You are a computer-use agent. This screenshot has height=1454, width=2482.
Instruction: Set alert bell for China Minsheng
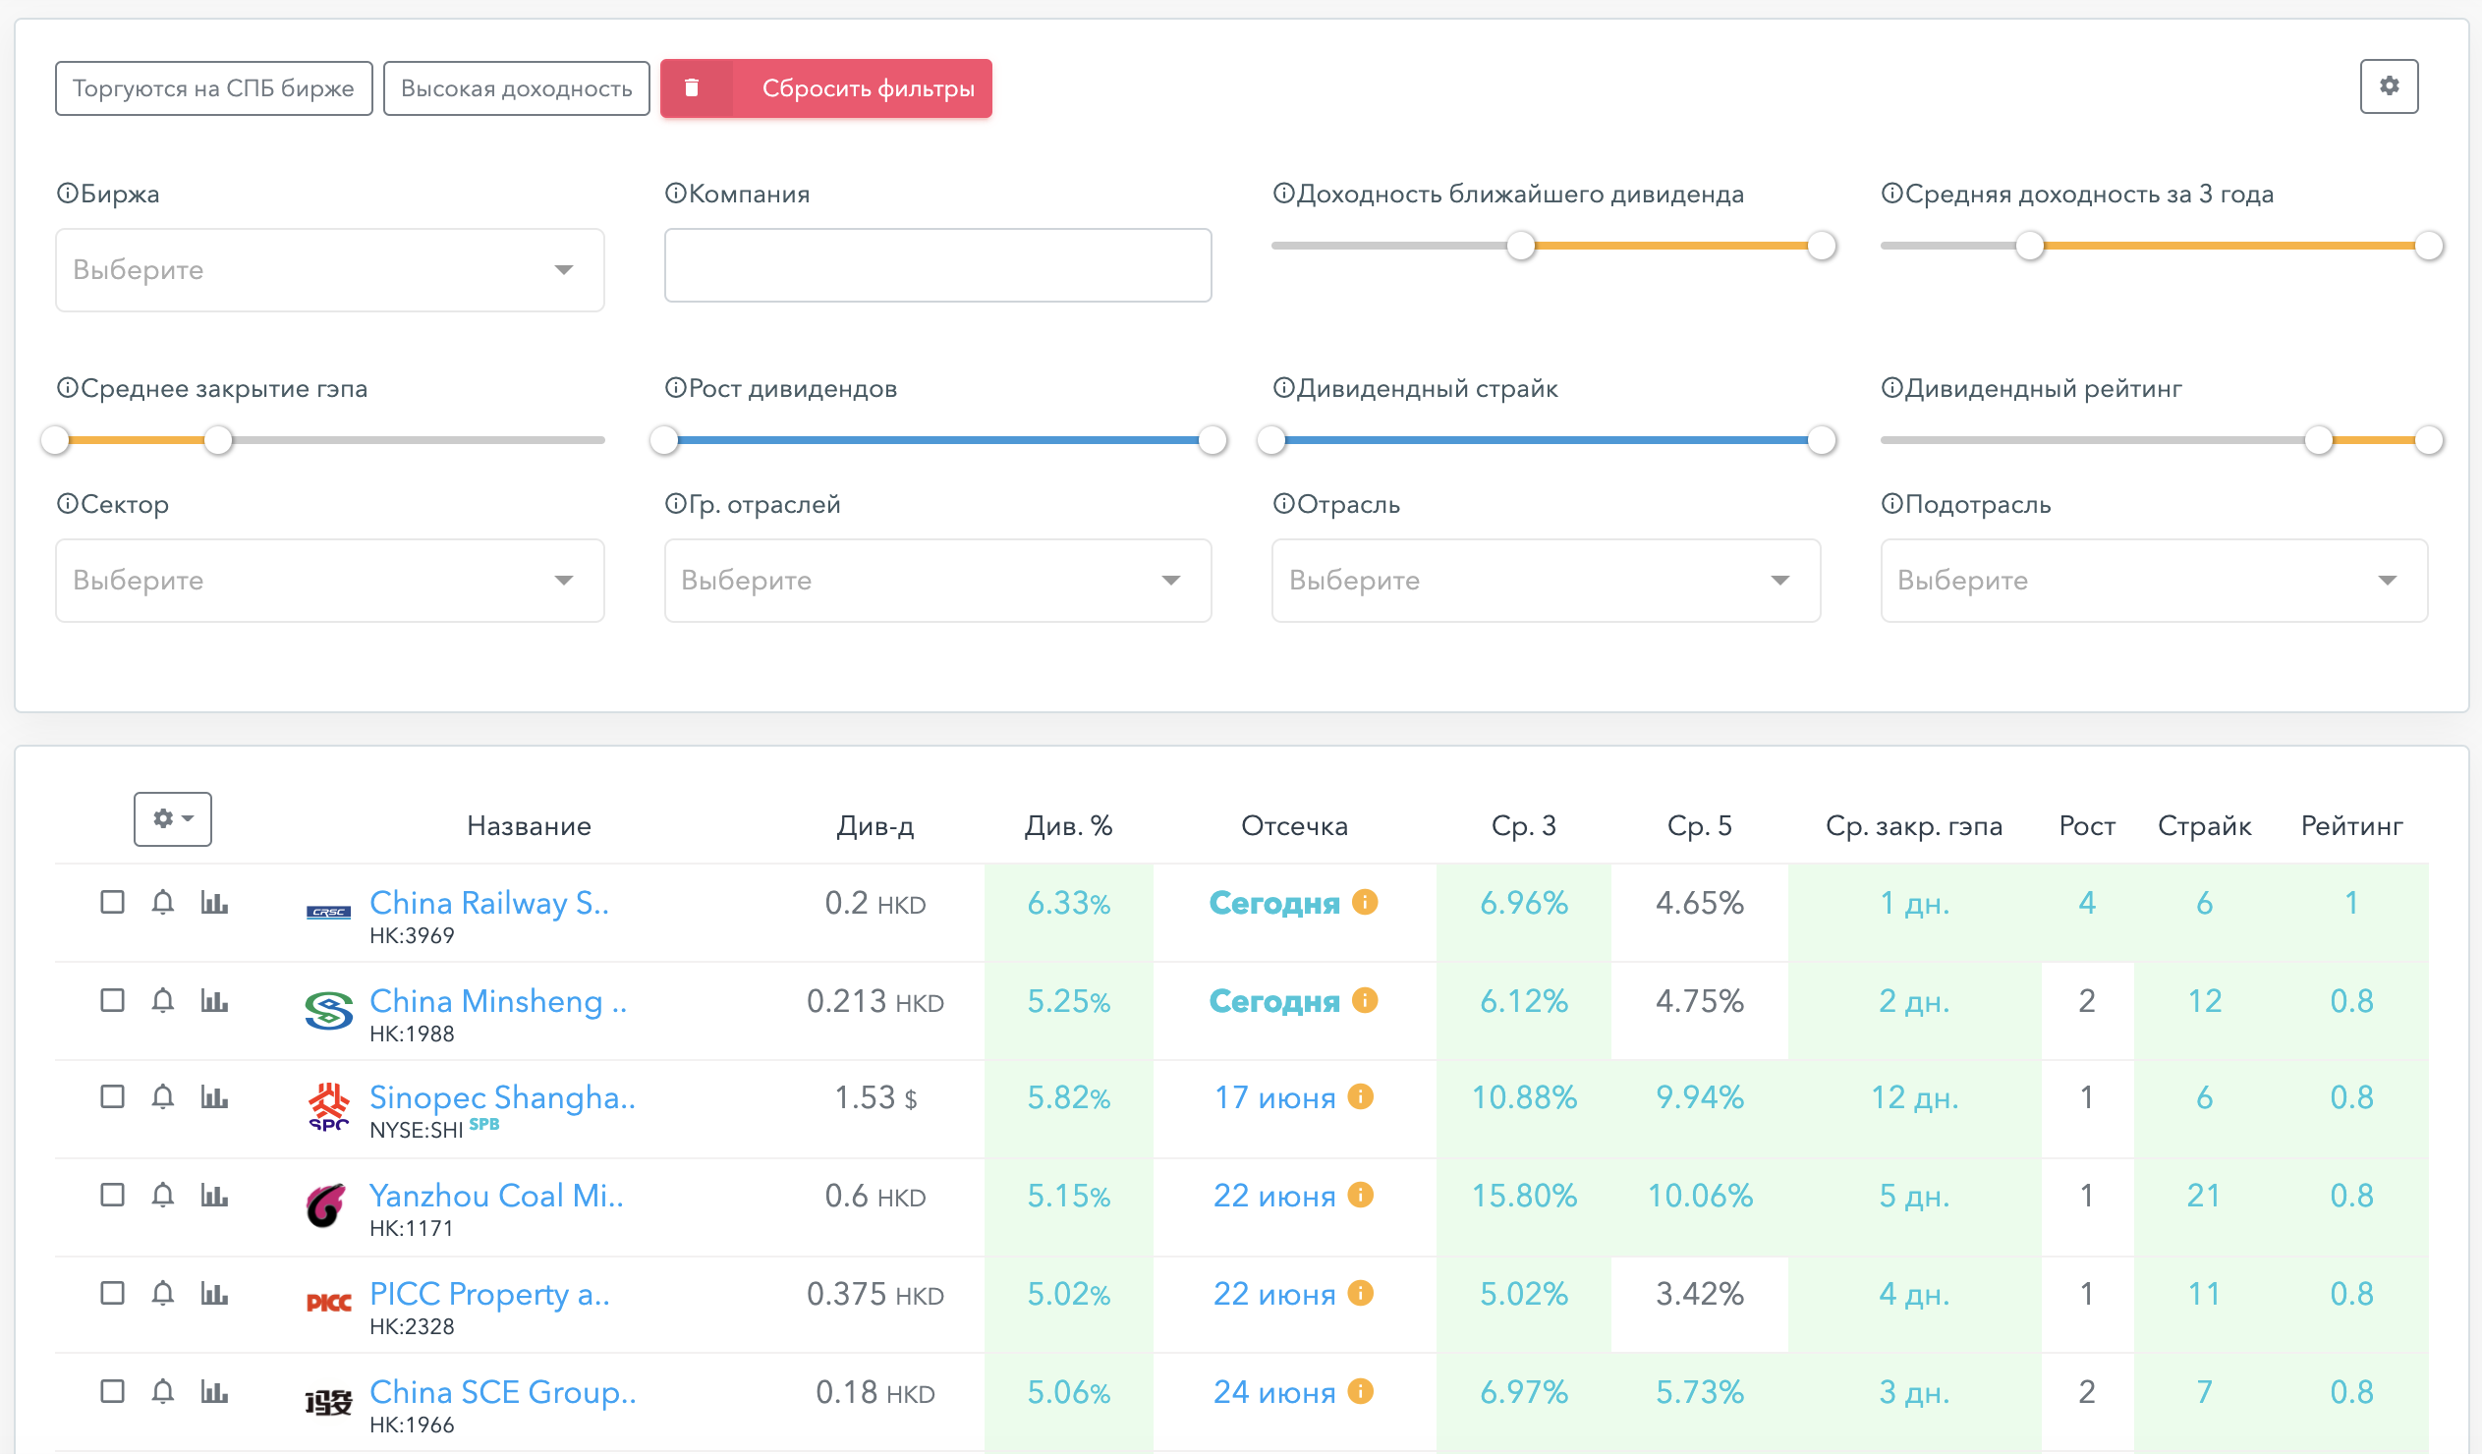tap(162, 1001)
